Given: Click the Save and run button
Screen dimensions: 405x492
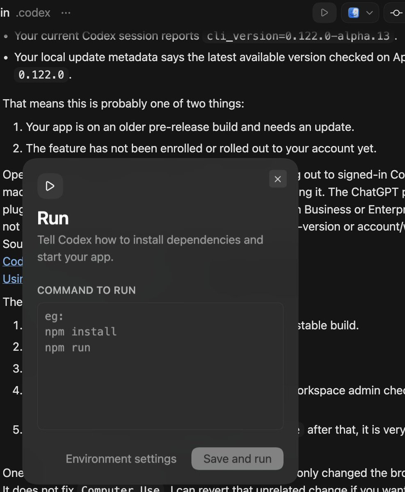Looking at the screenshot, I should pos(237,458).
